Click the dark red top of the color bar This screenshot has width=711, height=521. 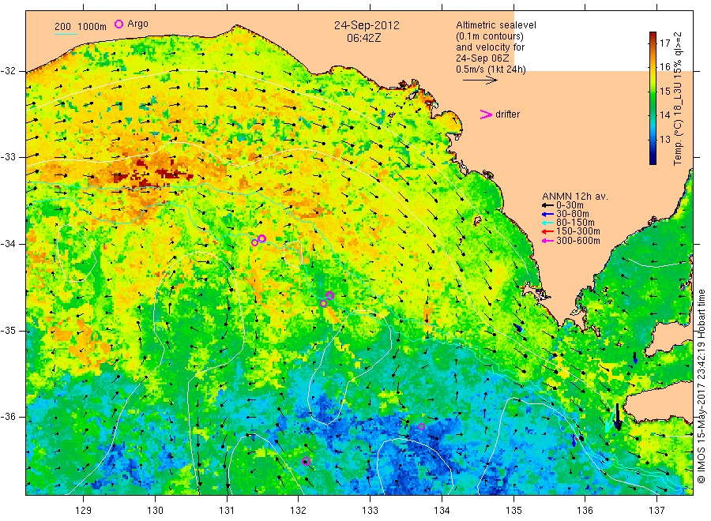(653, 36)
